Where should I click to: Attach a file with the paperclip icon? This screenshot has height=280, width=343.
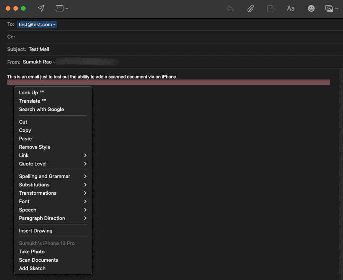pos(250,8)
